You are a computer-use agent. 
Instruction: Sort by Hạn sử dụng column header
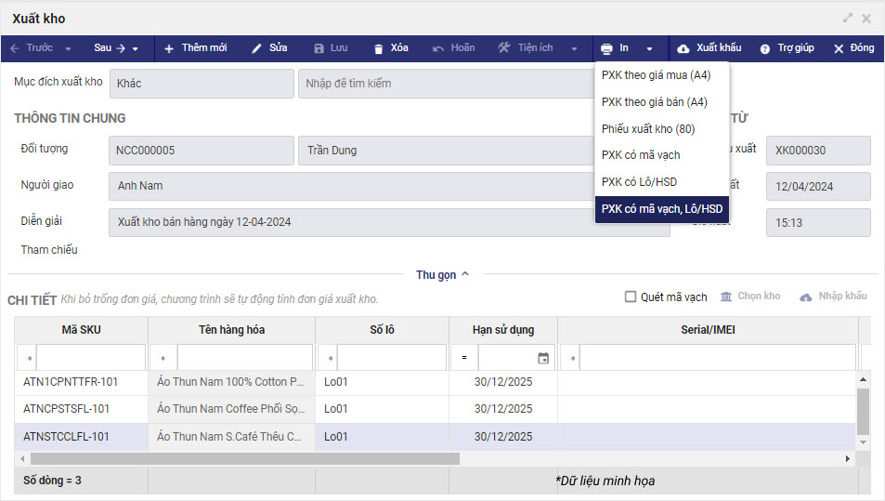coord(503,330)
